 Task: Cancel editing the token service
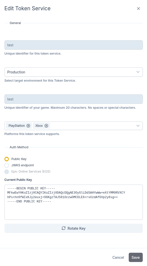coord(118,257)
